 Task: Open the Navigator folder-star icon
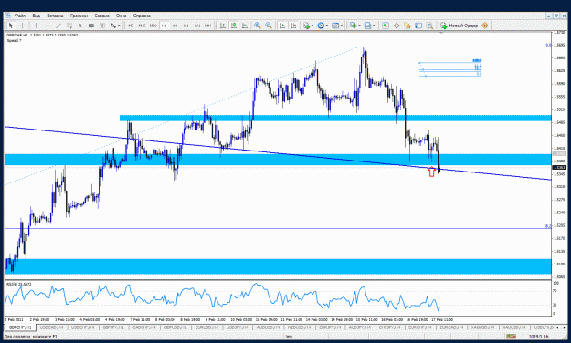[407, 26]
